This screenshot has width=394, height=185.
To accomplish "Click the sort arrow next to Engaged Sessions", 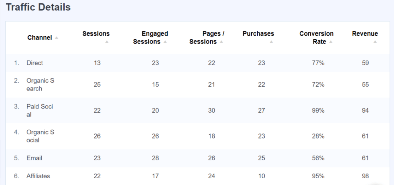I will 165,42.
